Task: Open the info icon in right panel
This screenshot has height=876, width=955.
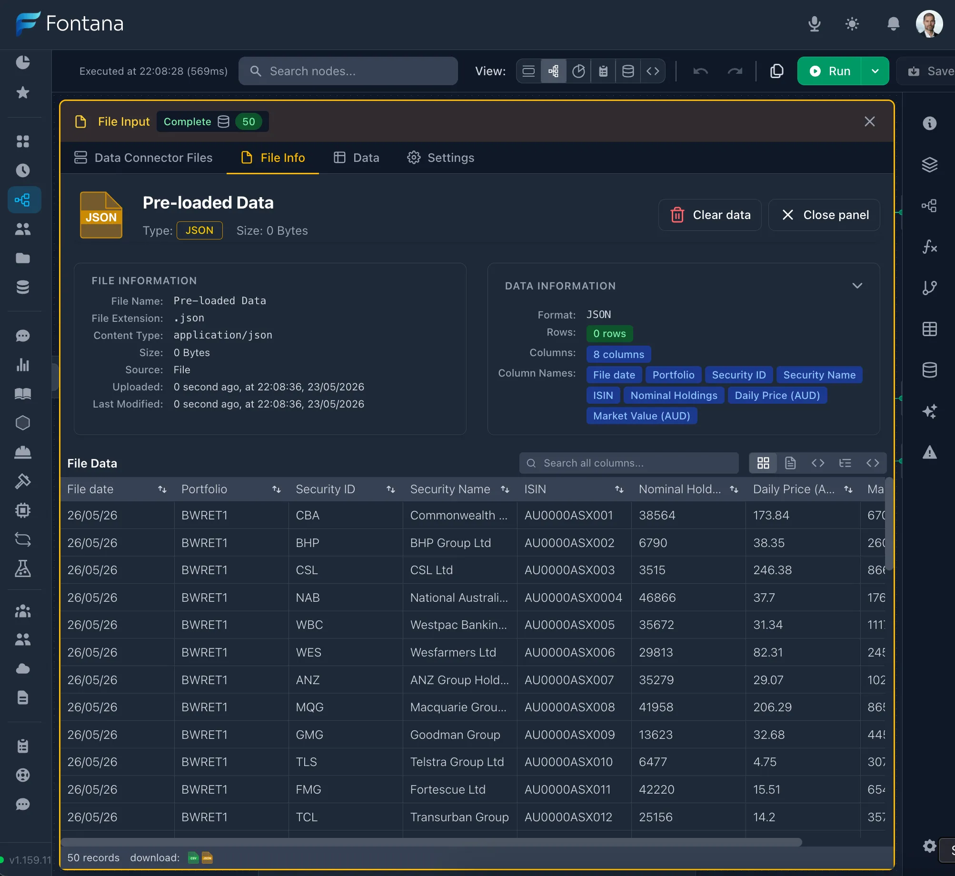Action: point(929,123)
